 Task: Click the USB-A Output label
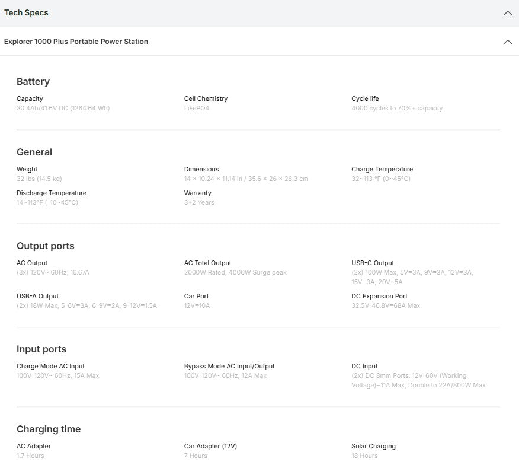coord(37,297)
